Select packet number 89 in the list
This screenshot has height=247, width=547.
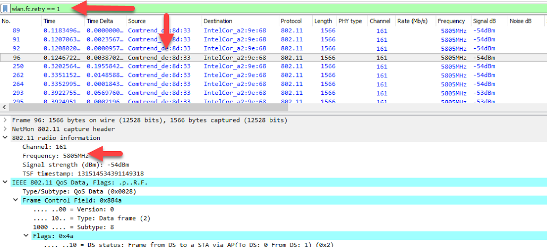16,30
